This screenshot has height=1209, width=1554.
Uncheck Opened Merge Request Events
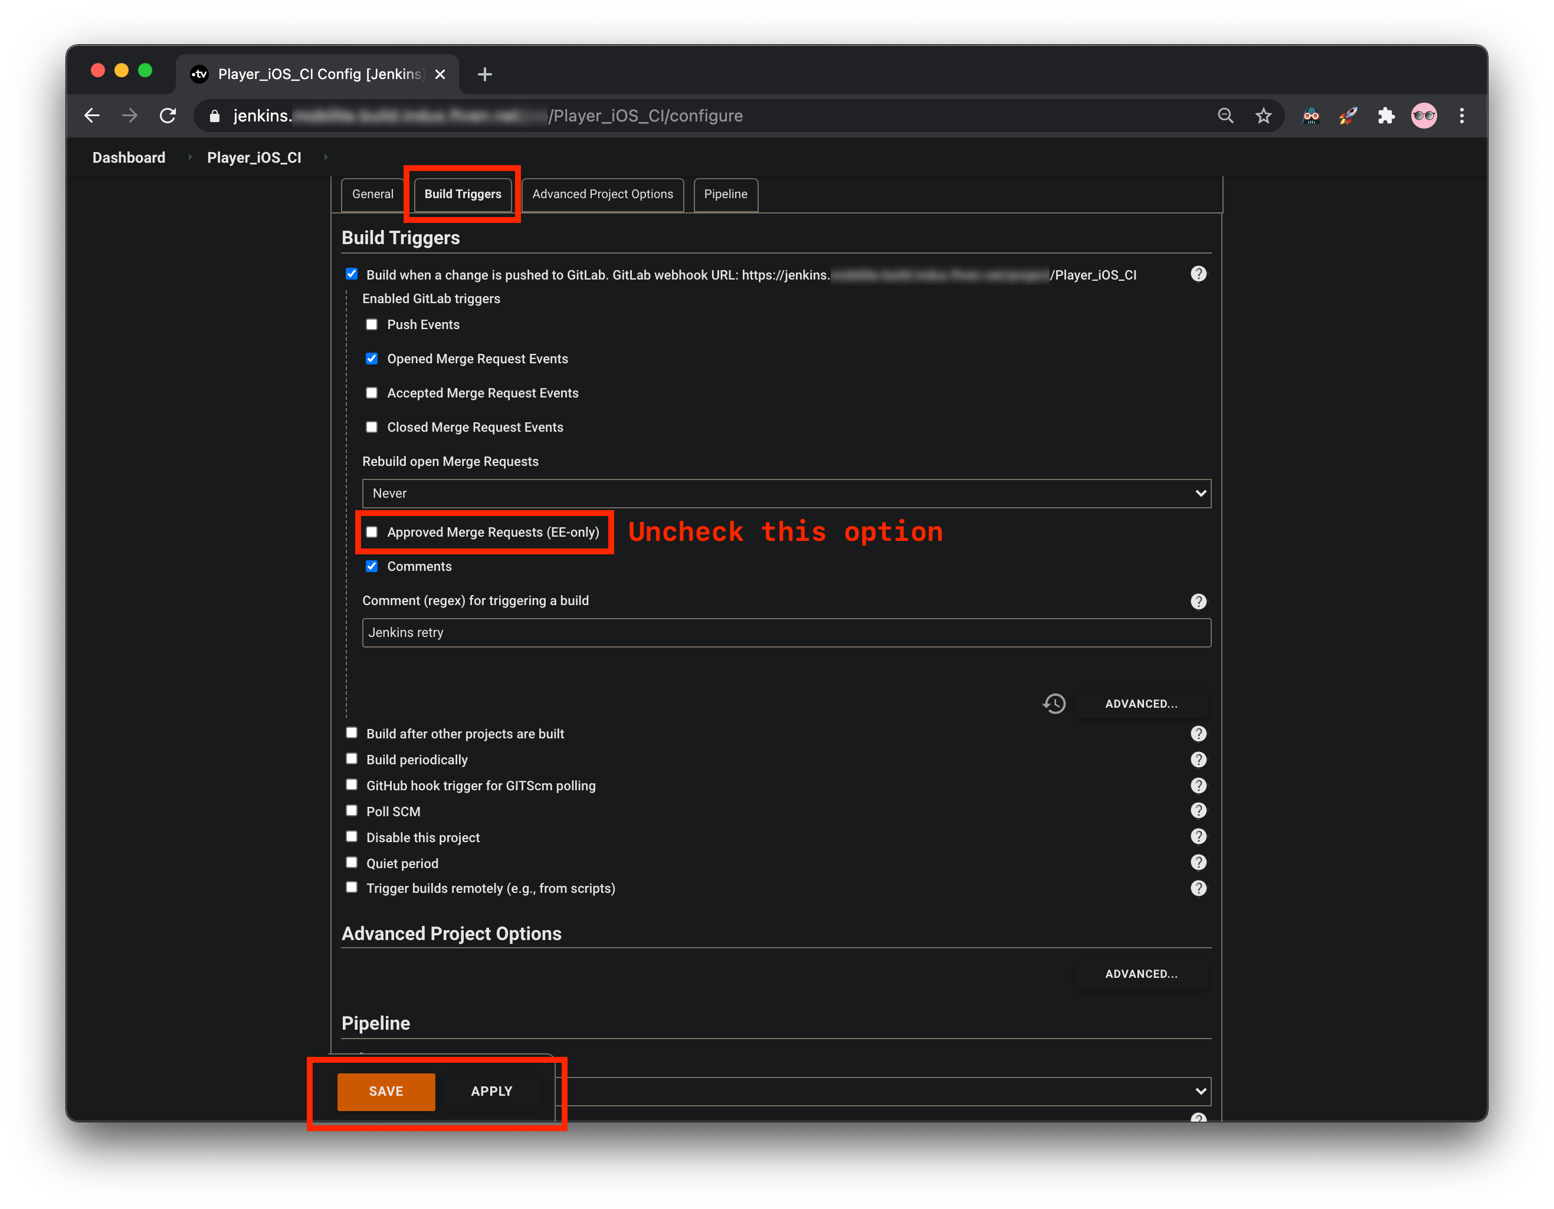[372, 359]
